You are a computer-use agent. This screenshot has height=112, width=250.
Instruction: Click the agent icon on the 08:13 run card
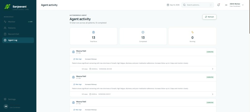pos(73,77)
